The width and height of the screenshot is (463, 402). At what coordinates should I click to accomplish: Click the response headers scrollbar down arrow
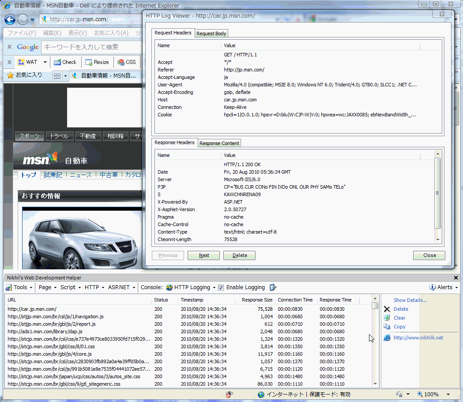pyautogui.click(x=438, y=240)
